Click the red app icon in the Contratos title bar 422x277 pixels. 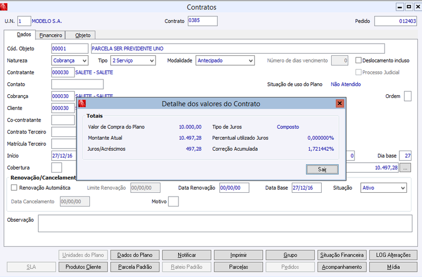pos(4,7)
